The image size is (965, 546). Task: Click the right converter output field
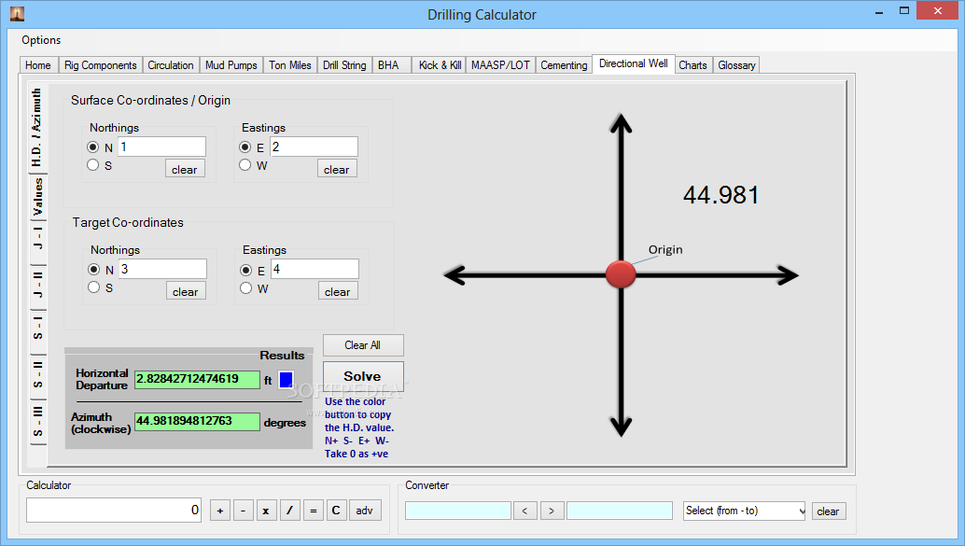click(x=619, y=511)
